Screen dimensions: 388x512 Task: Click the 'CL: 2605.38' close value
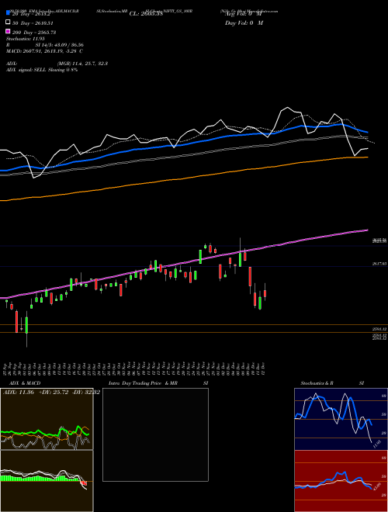click(x=146, y=14)
